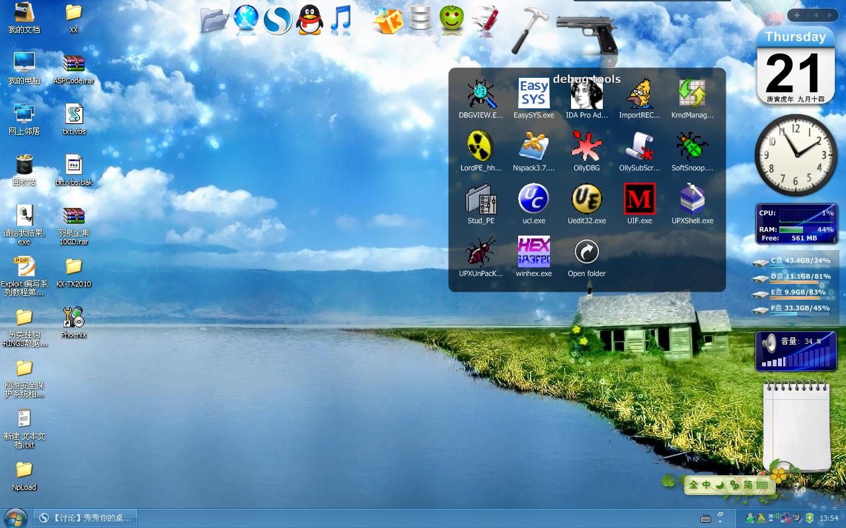Screen dimensions: 846x528
Task: Click the on-screen keyboard taskbar icon
Action: coord(706,518)
